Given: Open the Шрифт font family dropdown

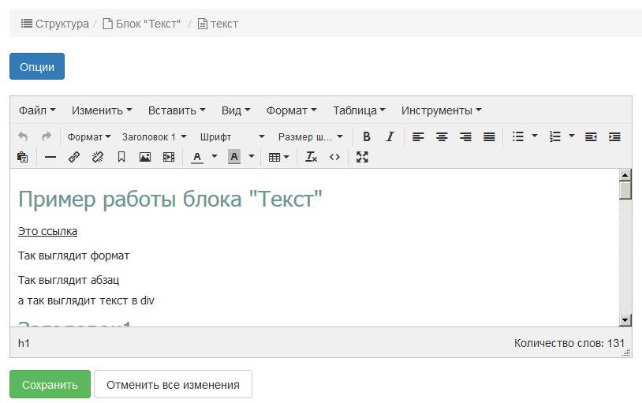Looking at the screenshot, I should pos(232,136).
